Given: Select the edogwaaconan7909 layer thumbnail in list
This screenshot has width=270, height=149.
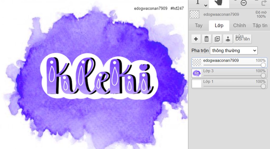Looking at the screenshot, I should pyautogui.click(x=197, y=63).
